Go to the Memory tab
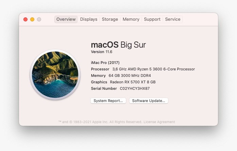The width and height of the screenshot is (237, 151). click(x=131, y=19)
